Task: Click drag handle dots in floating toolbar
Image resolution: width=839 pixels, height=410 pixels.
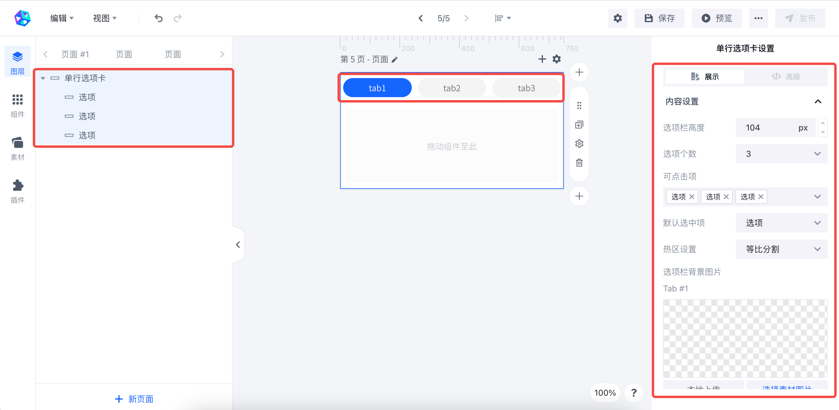Action: 579,105
